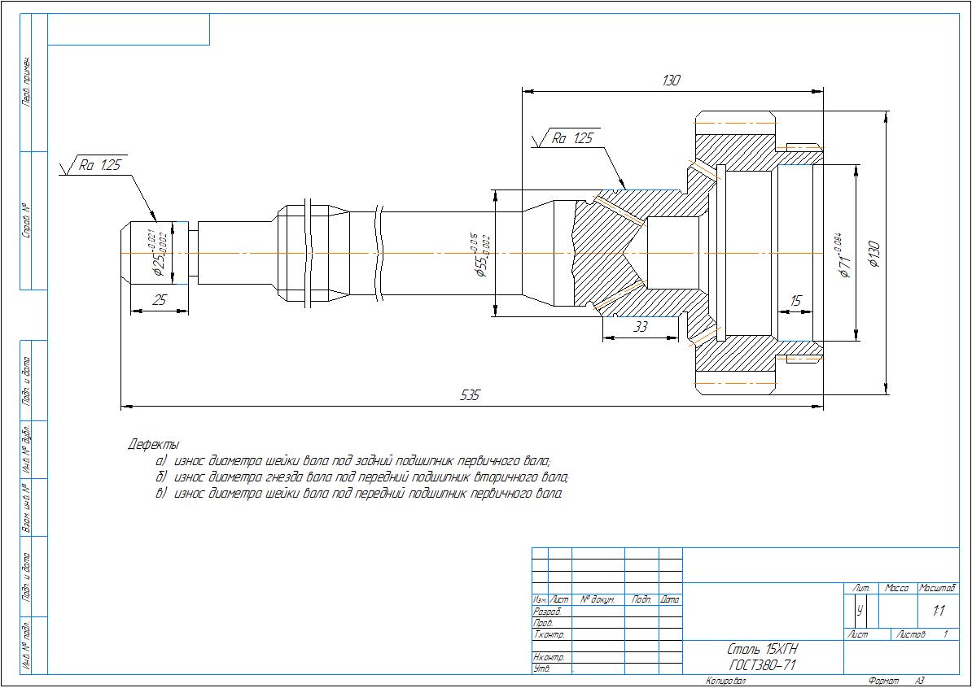Click the 33 length dimension
Screen dimensions: 972x688
coord(641,327)
